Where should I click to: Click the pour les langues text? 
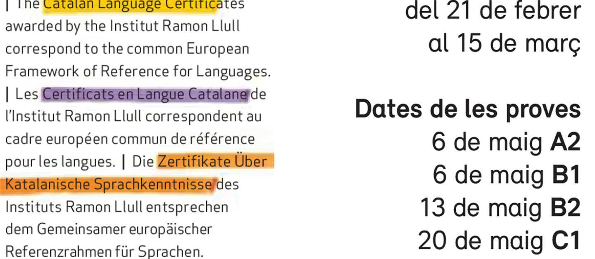(x=60, y=162)
